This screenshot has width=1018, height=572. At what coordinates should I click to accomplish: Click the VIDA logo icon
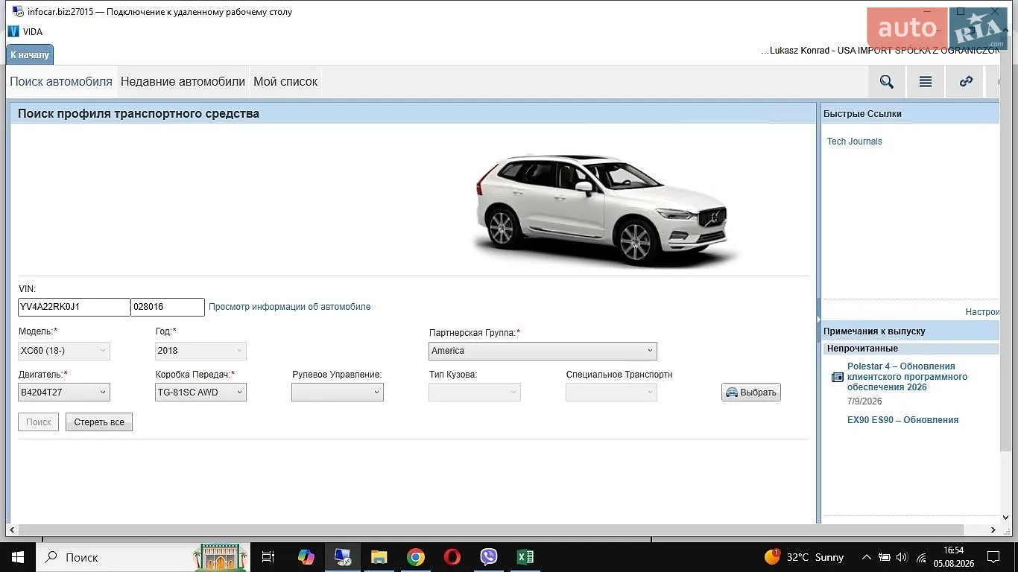[13, 31]
